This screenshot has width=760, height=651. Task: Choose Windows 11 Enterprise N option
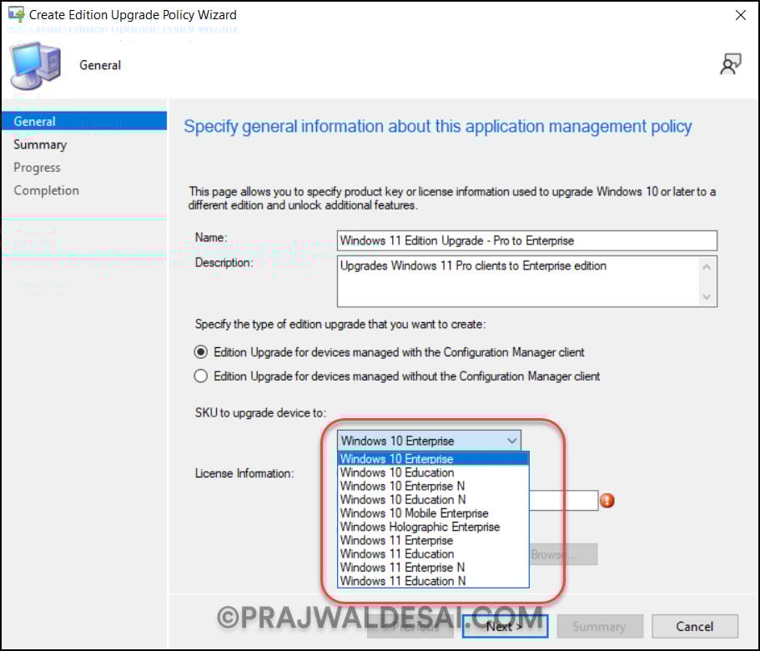pos(433,568)
